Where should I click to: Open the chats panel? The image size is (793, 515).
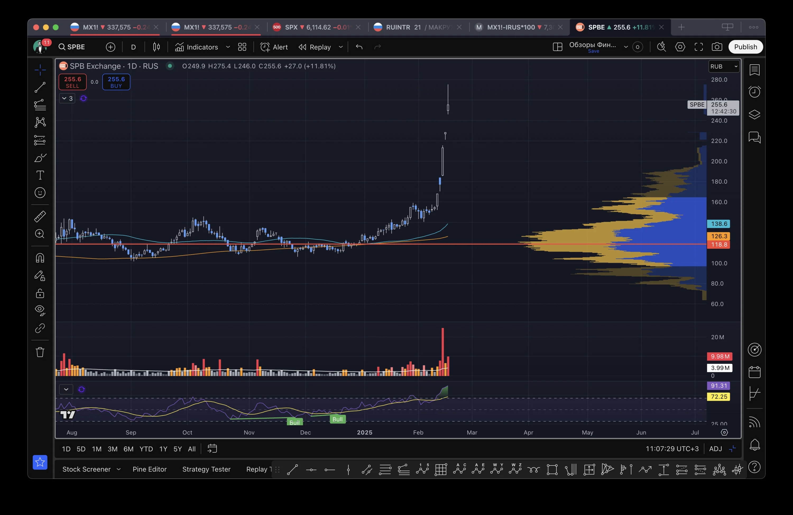tap(754, 137)
